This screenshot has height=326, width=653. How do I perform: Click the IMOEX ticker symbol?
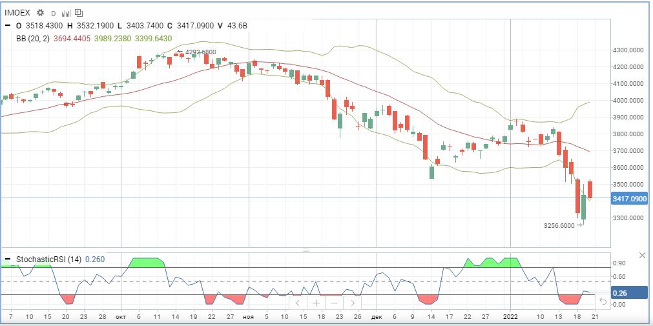click(x=17, y=13)
